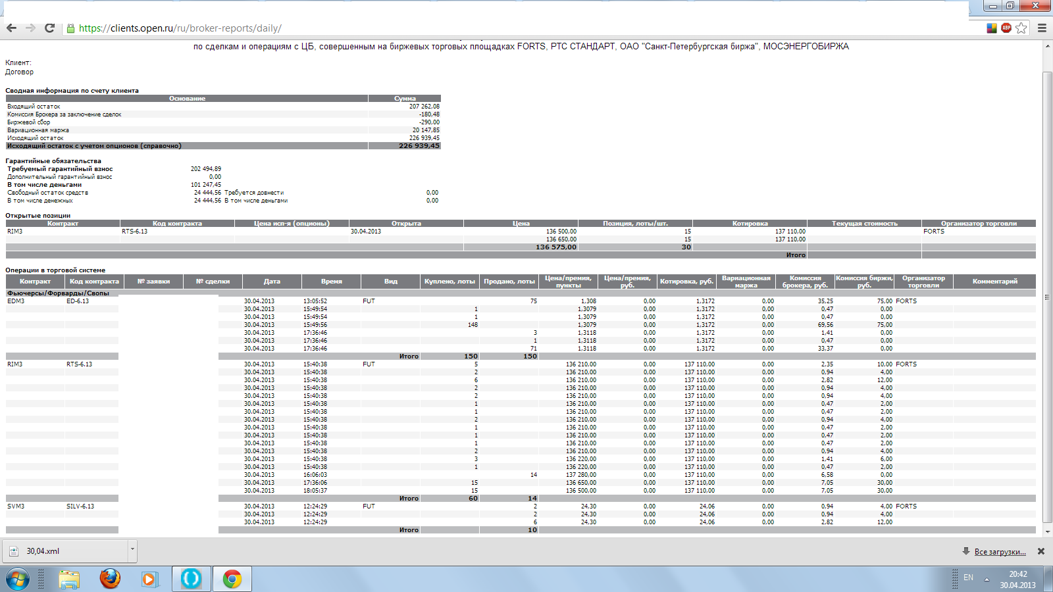Open the downloaded 30,04.xml file
This screenshot has height=592, width=1053.
pyautogui.click(x=43, y=551)
